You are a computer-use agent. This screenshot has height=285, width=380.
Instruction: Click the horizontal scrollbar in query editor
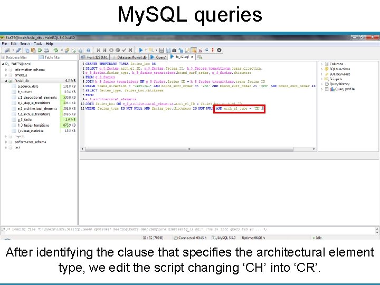[189, 149]
